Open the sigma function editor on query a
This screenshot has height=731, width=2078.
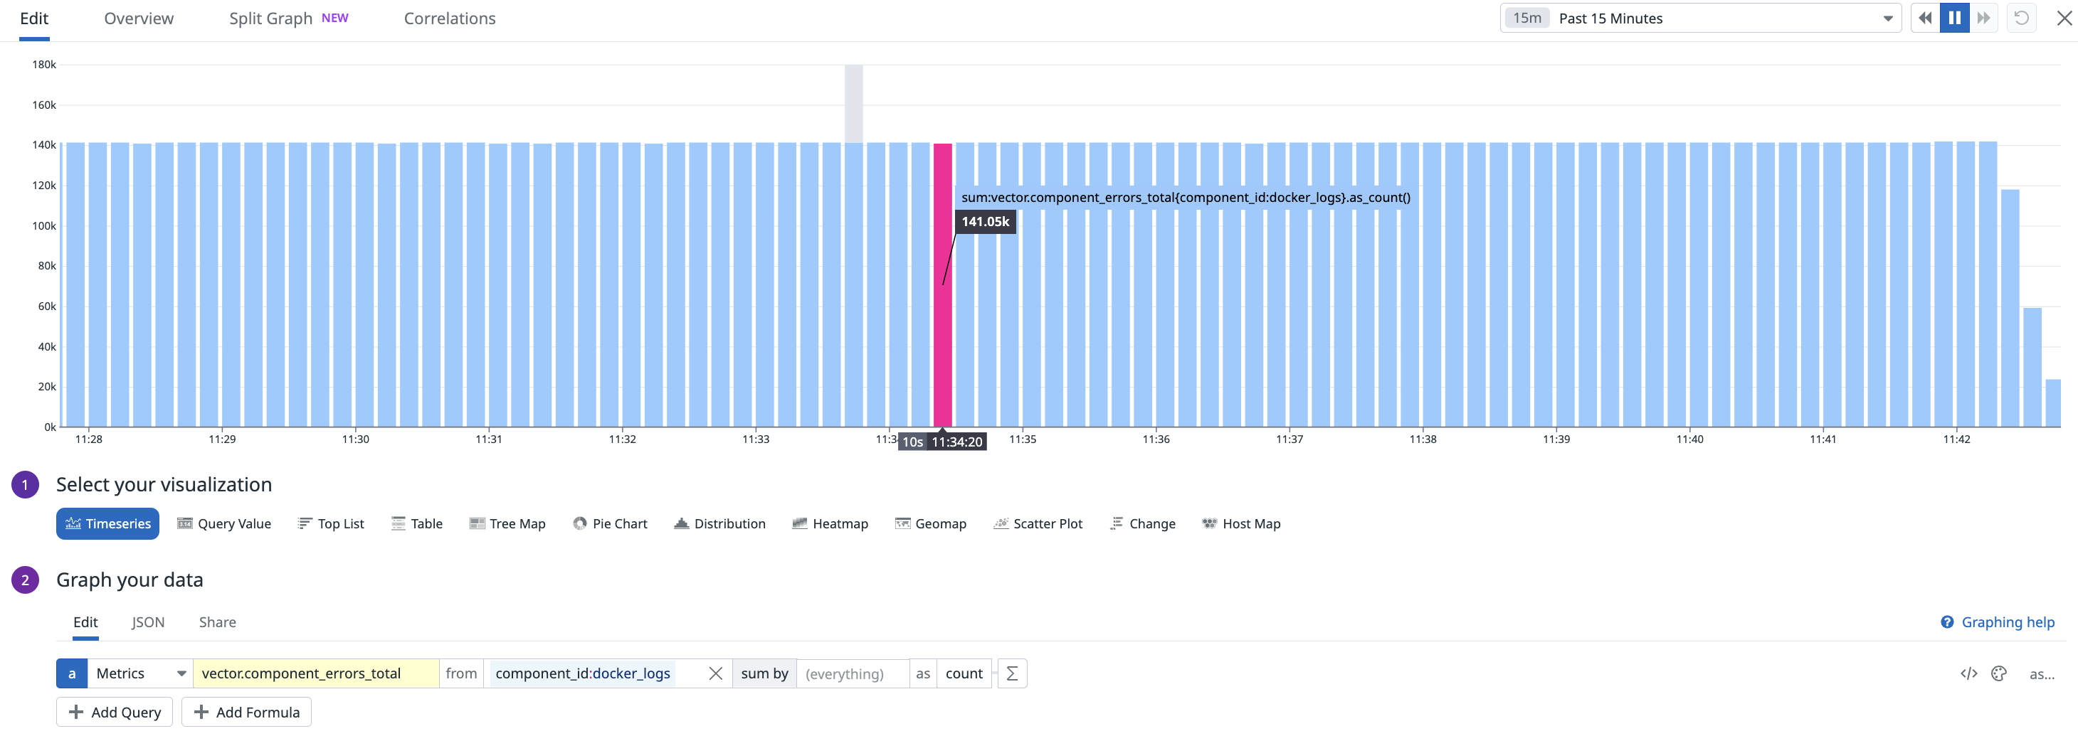[x=1011, y=673]
